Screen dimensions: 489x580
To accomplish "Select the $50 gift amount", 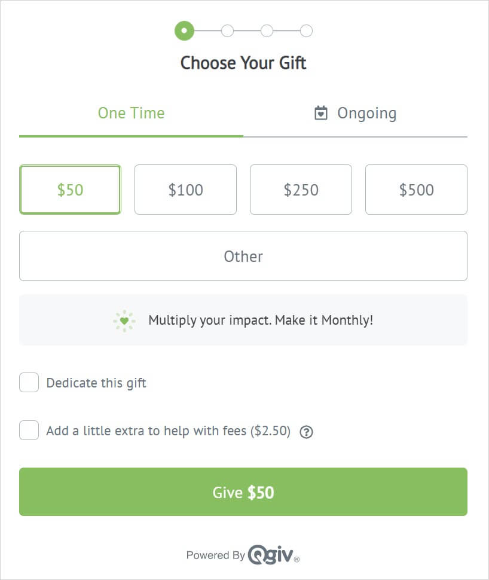I will [71, 190].
